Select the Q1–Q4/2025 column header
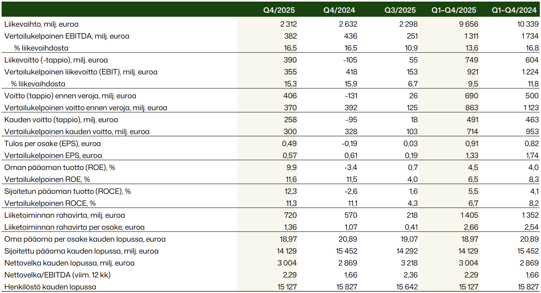Screen dimensions: 541x293 [x=455, y=10]
